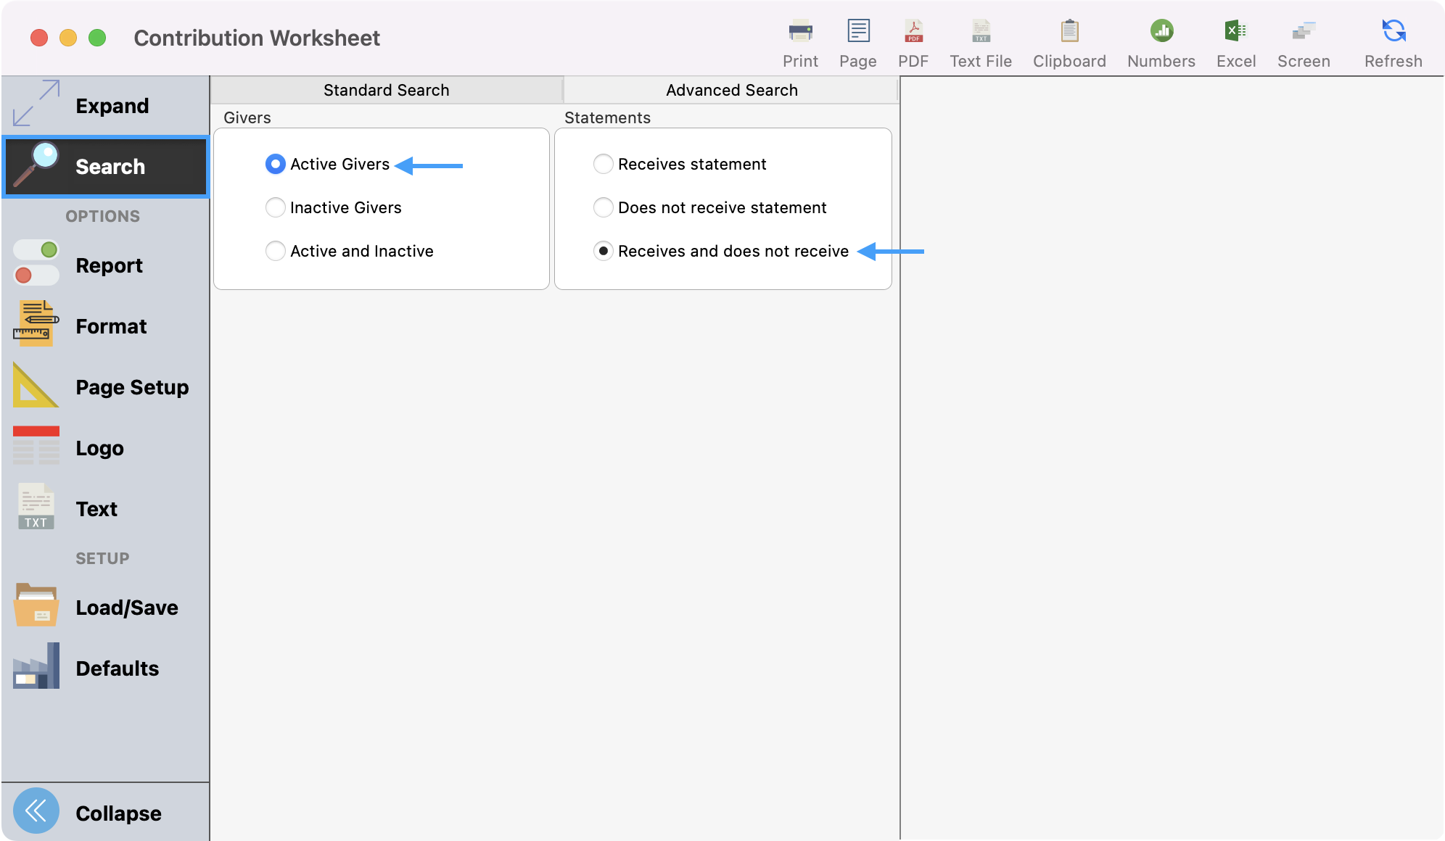This screenshot has width=1445, height=841.
Task: Export report as PDF
Action: pos(913,40)
